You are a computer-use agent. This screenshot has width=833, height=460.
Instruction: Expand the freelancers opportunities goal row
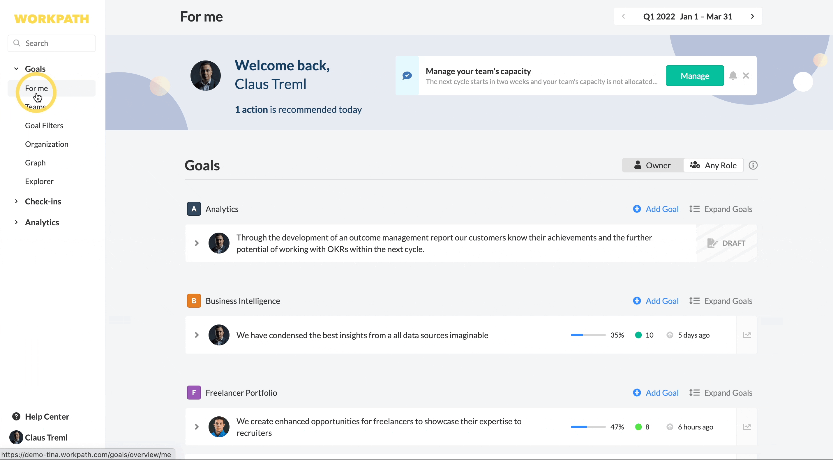coord(197,427)
